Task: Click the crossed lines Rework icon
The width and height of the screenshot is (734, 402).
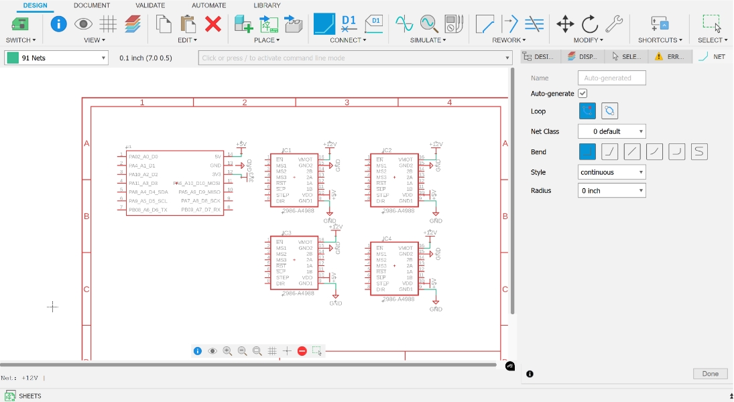Action: (x=534, y=24)
